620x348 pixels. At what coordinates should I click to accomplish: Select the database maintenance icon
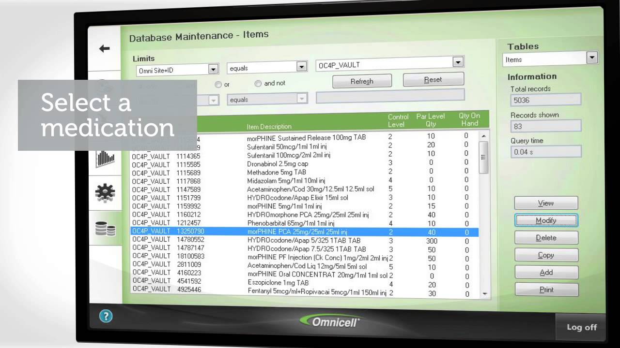click(105, 228)
